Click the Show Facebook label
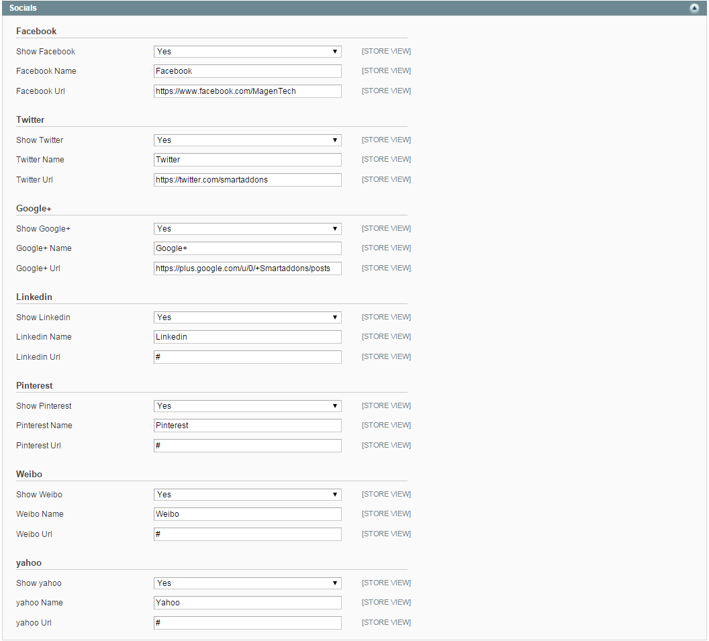Screen dimensions: 709x641 pyautogui.click(x=46, y=52)
